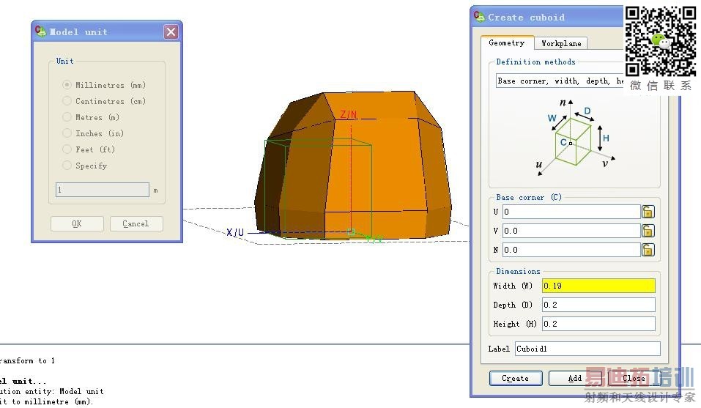Click the Close button in Create cuboid
This screenshot has height=408, width=701.
tap(634, 378)
